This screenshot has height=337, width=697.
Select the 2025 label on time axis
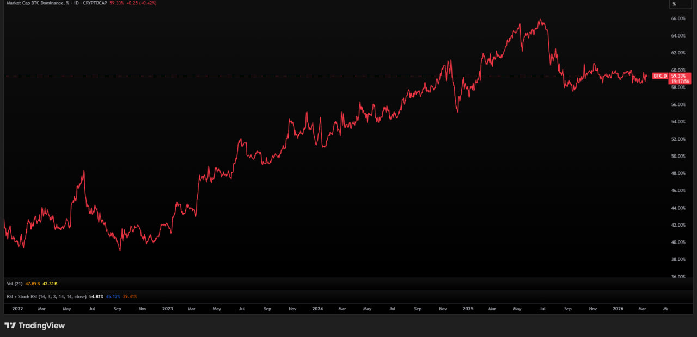pos(468,309)
